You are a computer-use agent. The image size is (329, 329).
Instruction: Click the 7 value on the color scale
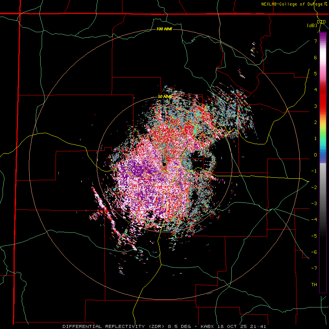tap(315, 41)
